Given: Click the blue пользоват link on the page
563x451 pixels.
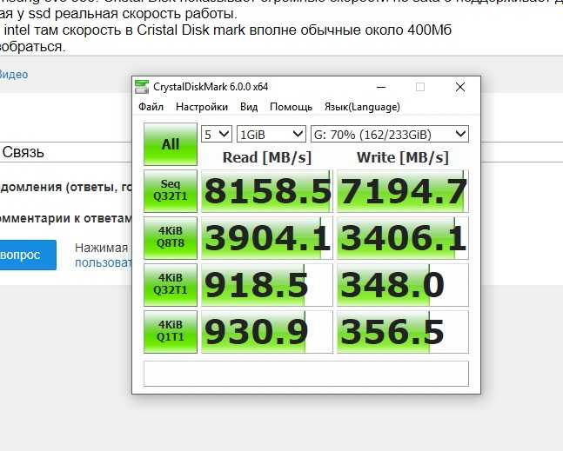Looking at the screenshot, I should pos(104,262).
